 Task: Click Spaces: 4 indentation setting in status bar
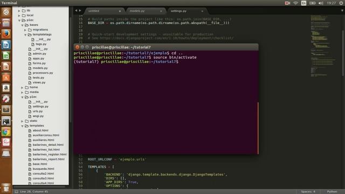click(x=308, y=192)
